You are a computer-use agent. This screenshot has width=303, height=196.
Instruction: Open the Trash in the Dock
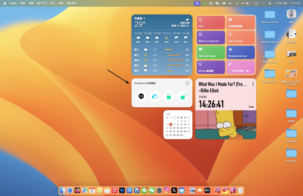(240, 190)
